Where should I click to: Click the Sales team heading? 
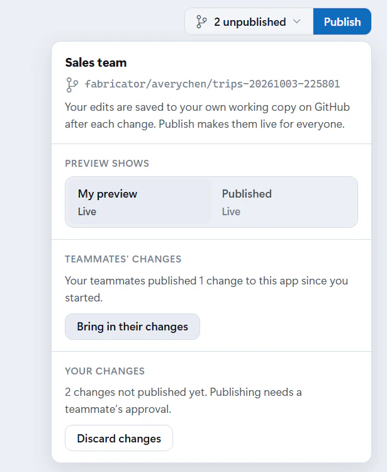click(96, 62)
